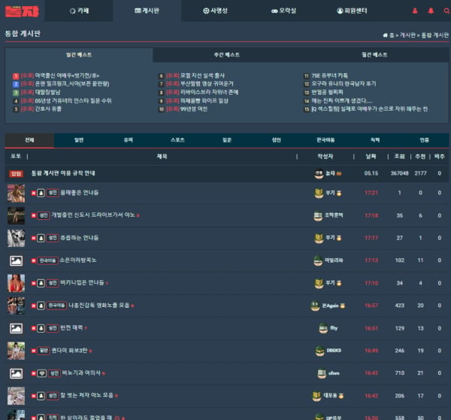Select the 인증 category tab
Image resolution: width=451 pixels, height=420 pixels.
click(x=424, y=140)
